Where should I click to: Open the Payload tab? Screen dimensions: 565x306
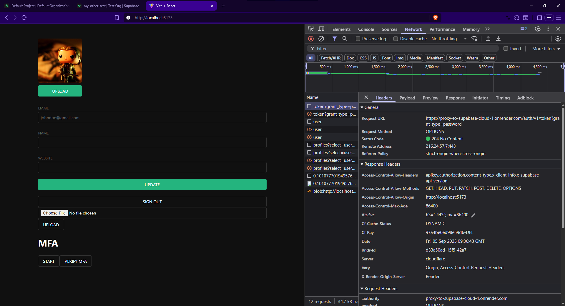[407, 98]
